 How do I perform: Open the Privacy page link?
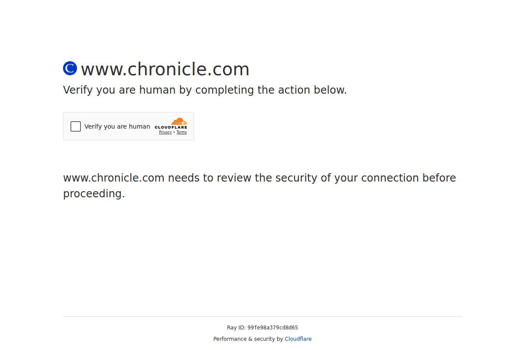pyautogui.click(x=165, y=132)
